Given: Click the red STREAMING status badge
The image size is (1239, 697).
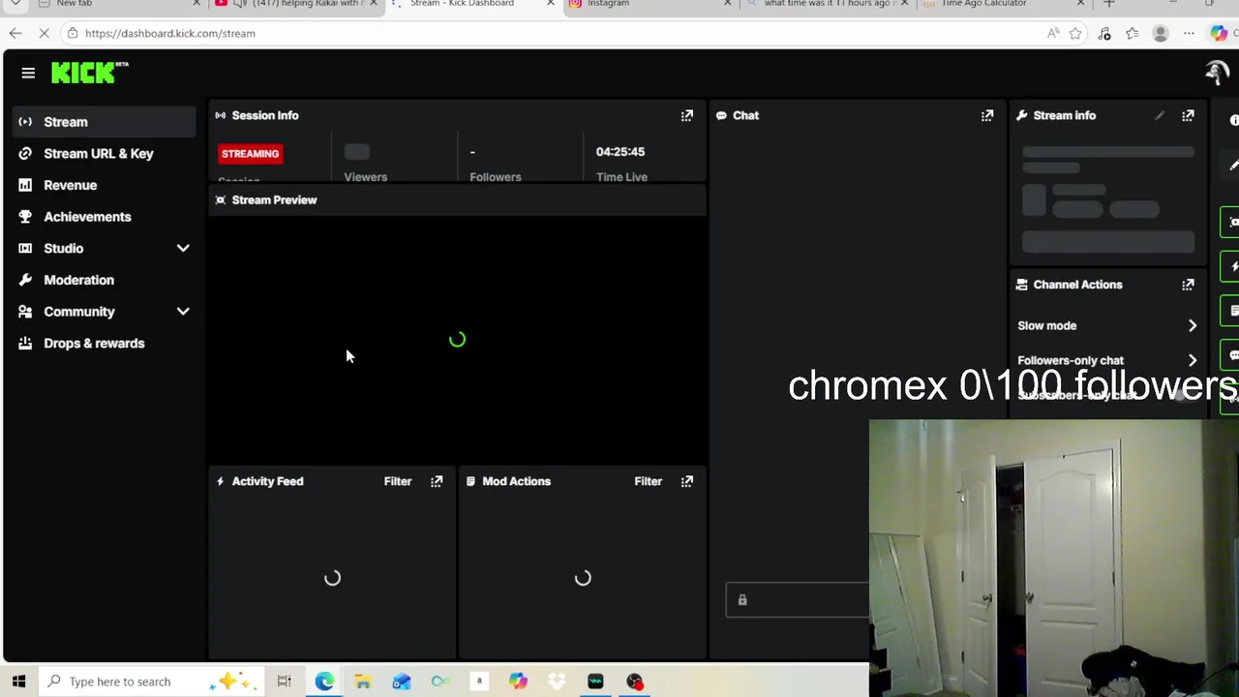Looking at the screenshot, I should [x=250, y=154].
